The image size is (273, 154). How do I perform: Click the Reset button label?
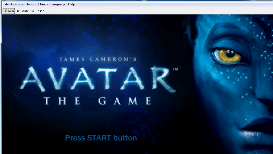click(x=40, y=11)
